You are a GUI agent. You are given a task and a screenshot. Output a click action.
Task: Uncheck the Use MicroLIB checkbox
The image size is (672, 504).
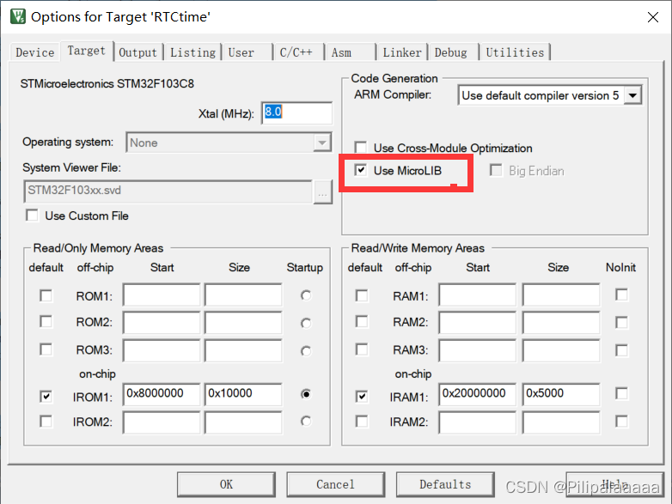coord(361,170)
